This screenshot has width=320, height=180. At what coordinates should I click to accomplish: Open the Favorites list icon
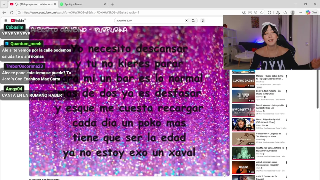click(285, 12)
